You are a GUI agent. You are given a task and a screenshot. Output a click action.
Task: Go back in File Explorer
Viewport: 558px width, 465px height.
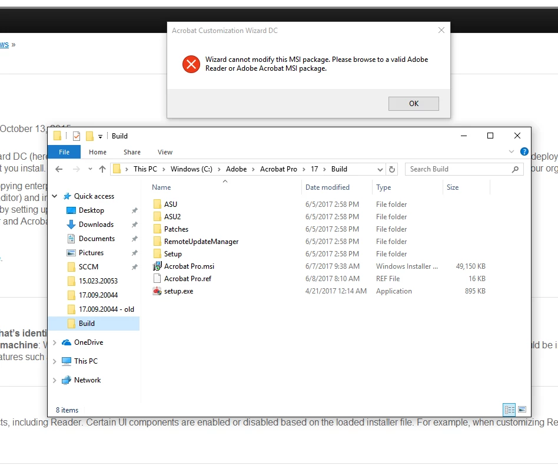tap(59, 169)
